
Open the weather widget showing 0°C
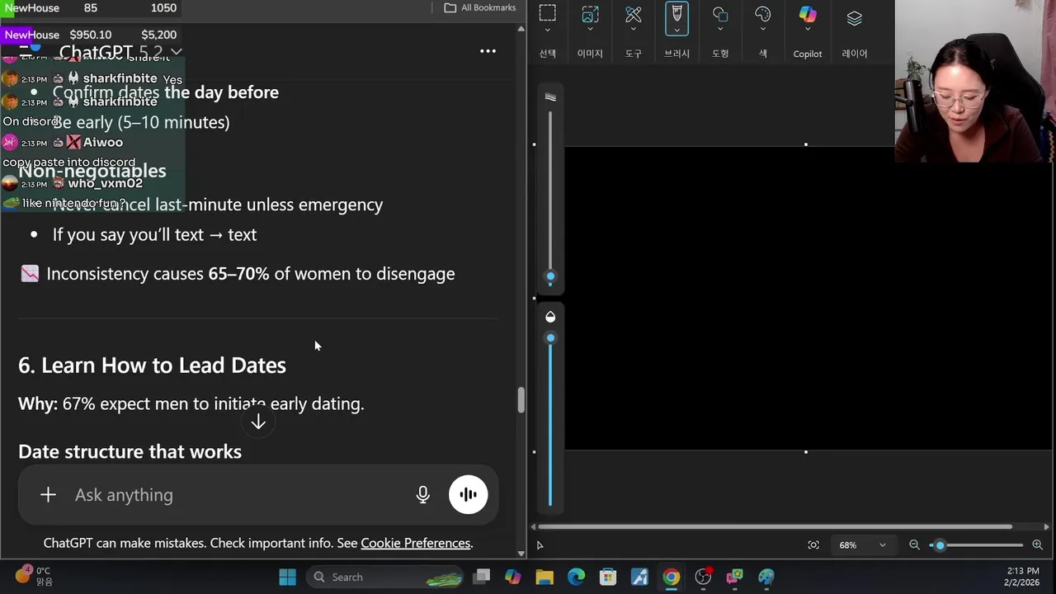pos(33,576)
